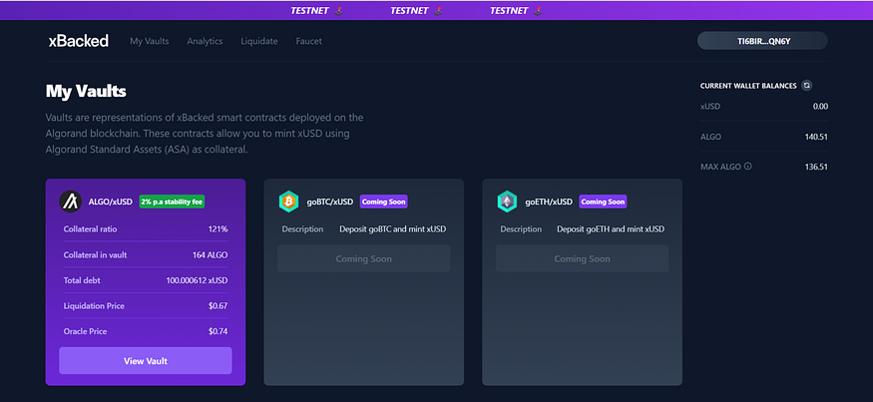Open the Analytics page
Viewport: 873px width, 402px height.
pos(205,41)
